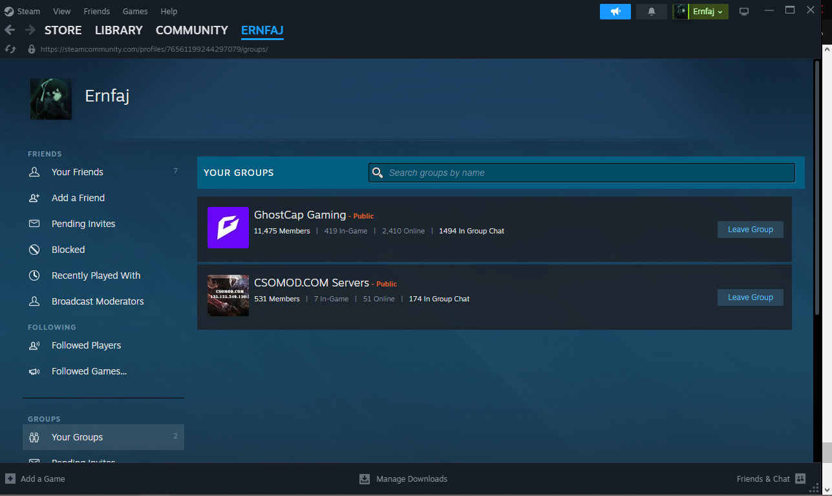This screenshot has width=832, height=496.
Task: Click the announcements megaphone icon
Action: point(615,12)
